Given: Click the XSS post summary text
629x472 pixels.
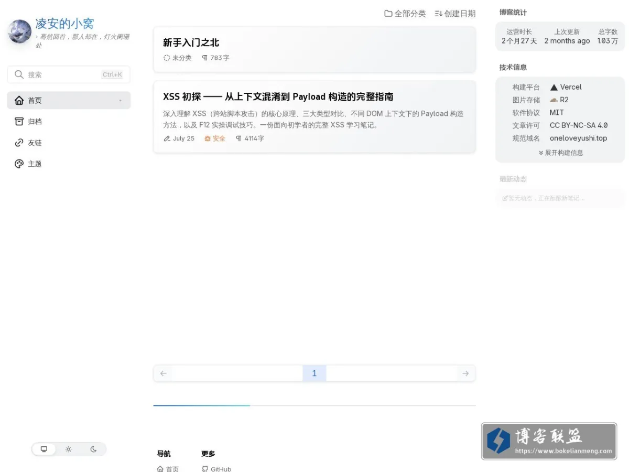Looking at the screenshot, I should pos(313,119).
